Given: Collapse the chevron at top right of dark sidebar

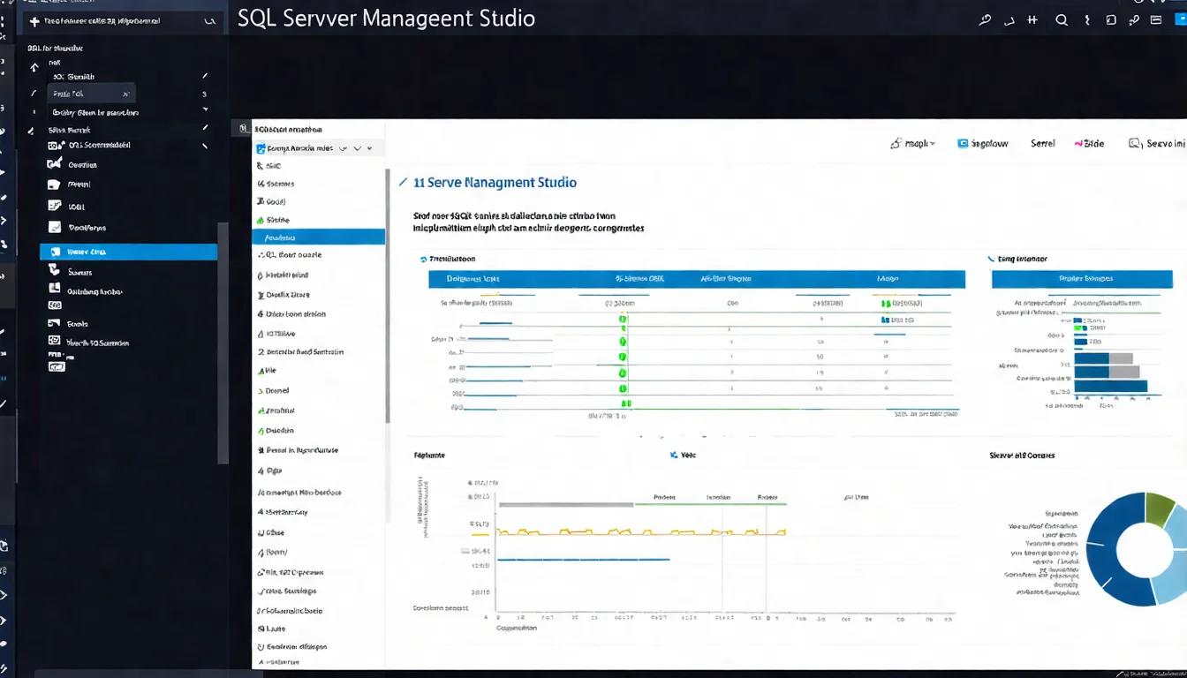Looking at the screenshot, I should (208, 20).
